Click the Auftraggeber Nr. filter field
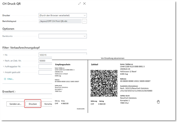Image resolution: width=178 pixels, height=123 pixels. [x=45, y=67]
